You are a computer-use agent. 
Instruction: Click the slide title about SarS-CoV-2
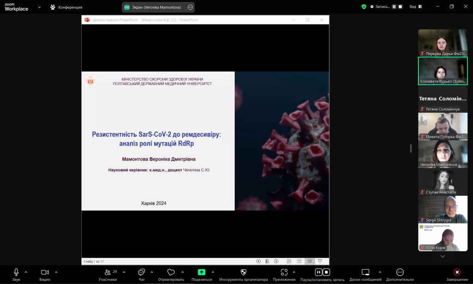pos(156,139)
